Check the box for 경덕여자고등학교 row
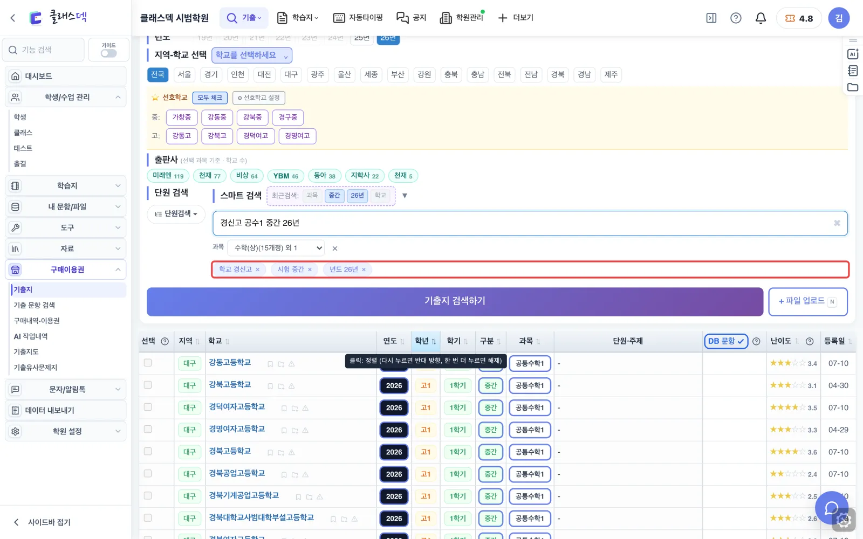The height and width of the screenshot is (539, 863). coord(148,407)
